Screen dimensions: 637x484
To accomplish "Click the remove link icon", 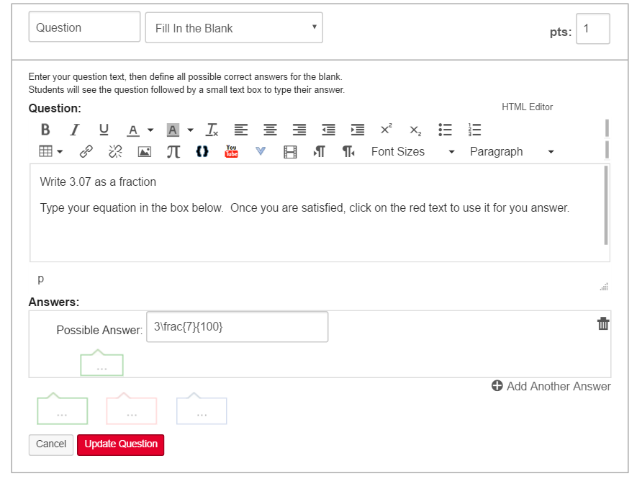I will tap(115, 152).
